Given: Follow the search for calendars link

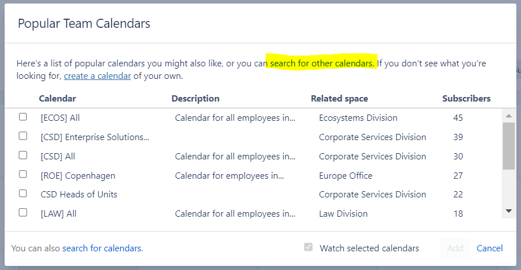Looking at the screenshot, I should click(103, 248).
